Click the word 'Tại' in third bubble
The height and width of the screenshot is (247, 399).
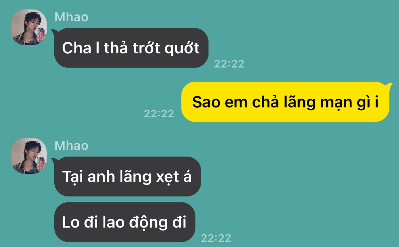[x=73, y=177]
